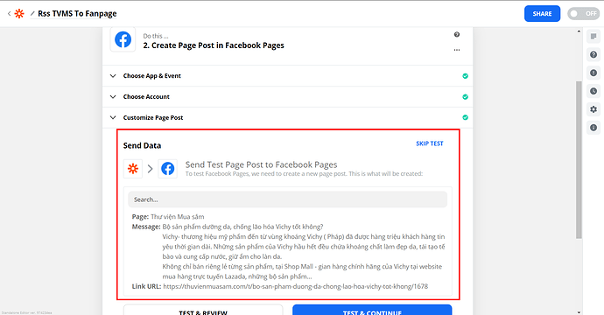Open the alerts exclamation icon in sidebar

coord(593,73)
